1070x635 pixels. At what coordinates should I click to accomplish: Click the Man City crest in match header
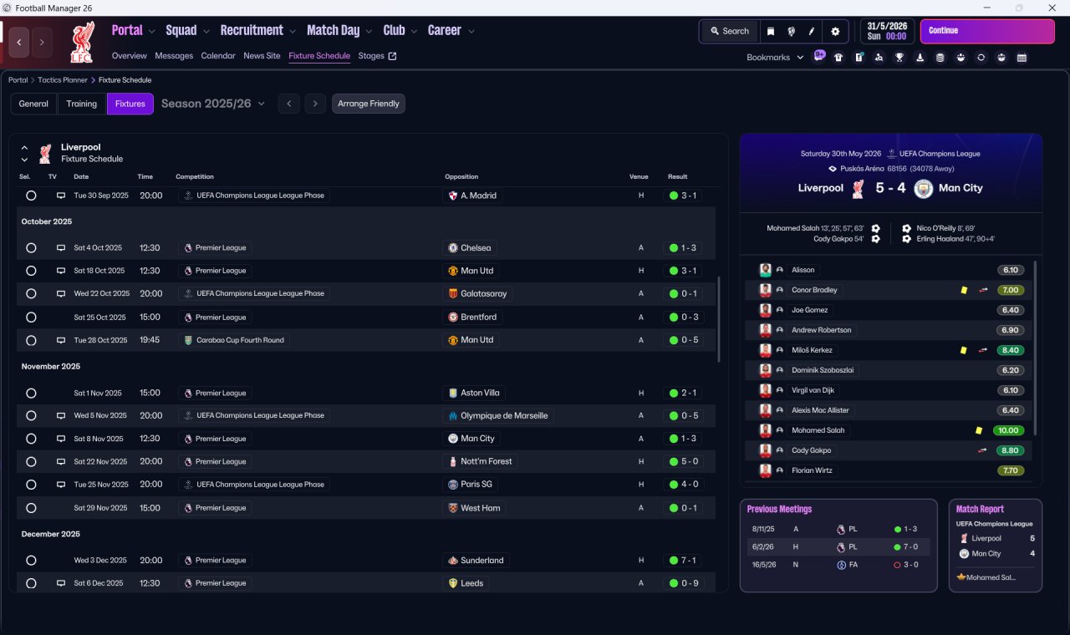click(x=924, y=188)
